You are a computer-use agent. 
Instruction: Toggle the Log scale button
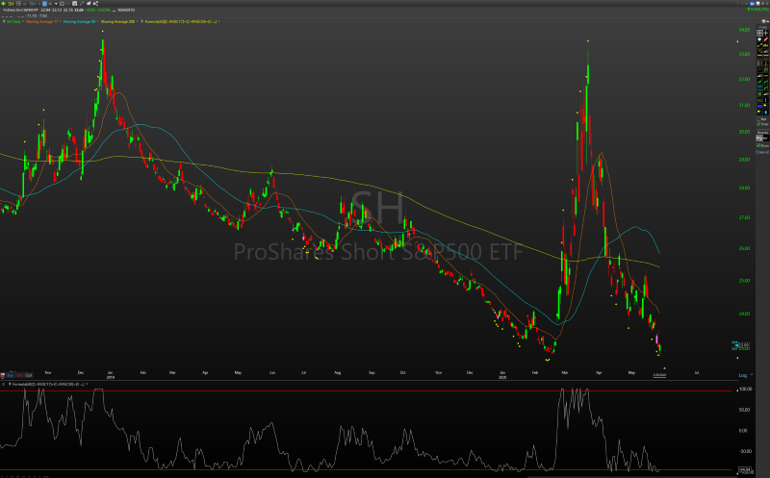[x=742, y=375]
